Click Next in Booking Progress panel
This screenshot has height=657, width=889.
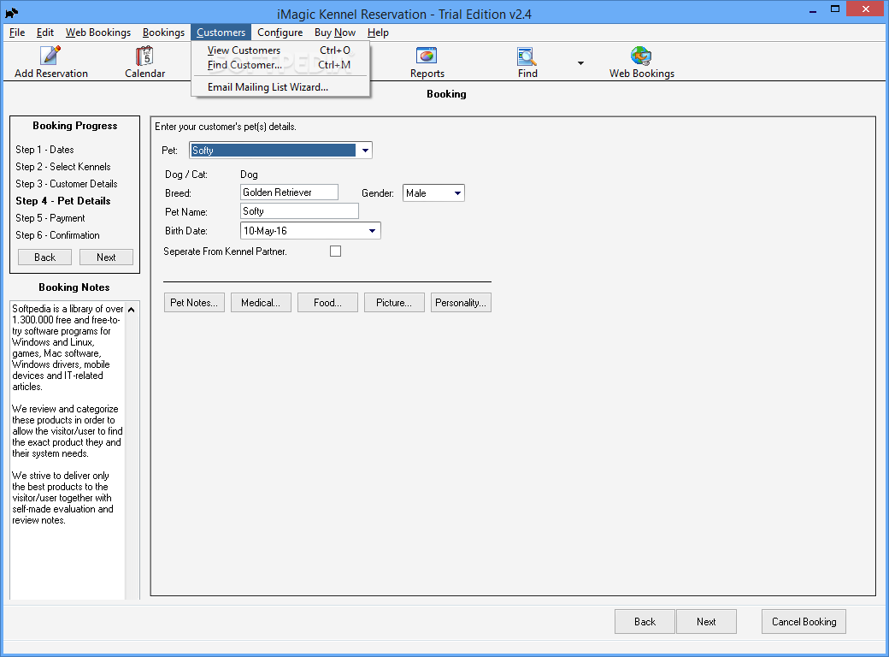[106, 257]
